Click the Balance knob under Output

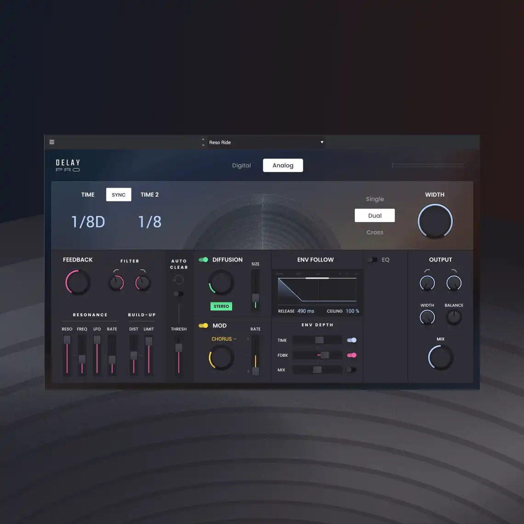click(454, 317)
